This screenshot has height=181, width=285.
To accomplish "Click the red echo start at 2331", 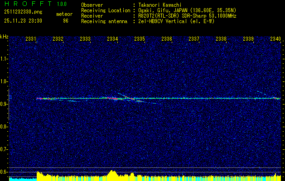I will [39, 98].
